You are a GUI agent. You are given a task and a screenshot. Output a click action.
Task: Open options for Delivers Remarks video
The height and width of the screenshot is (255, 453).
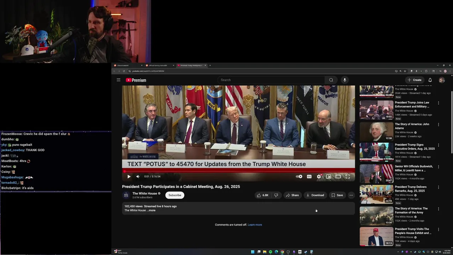tap(438, 187)
